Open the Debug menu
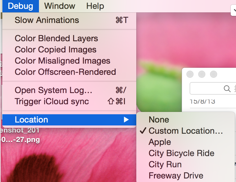 click(21, 6)
